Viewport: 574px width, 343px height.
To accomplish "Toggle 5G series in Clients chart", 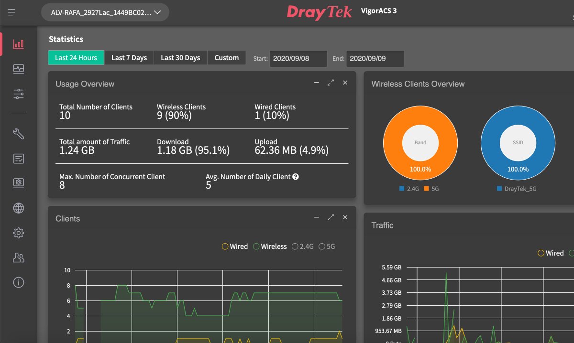I will [327, 247].
